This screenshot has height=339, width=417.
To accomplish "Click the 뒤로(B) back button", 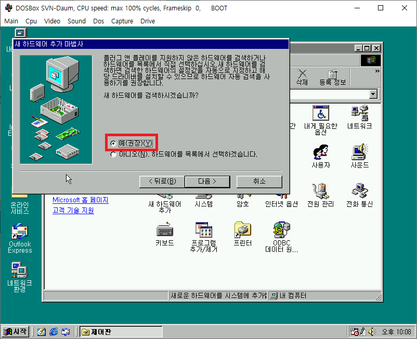I will [162, 181].
